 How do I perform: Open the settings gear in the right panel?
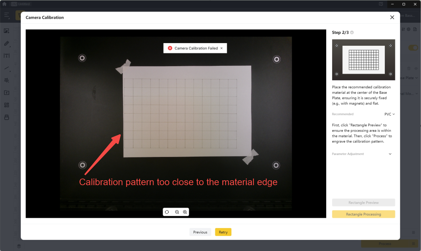(x=408, y=29)
